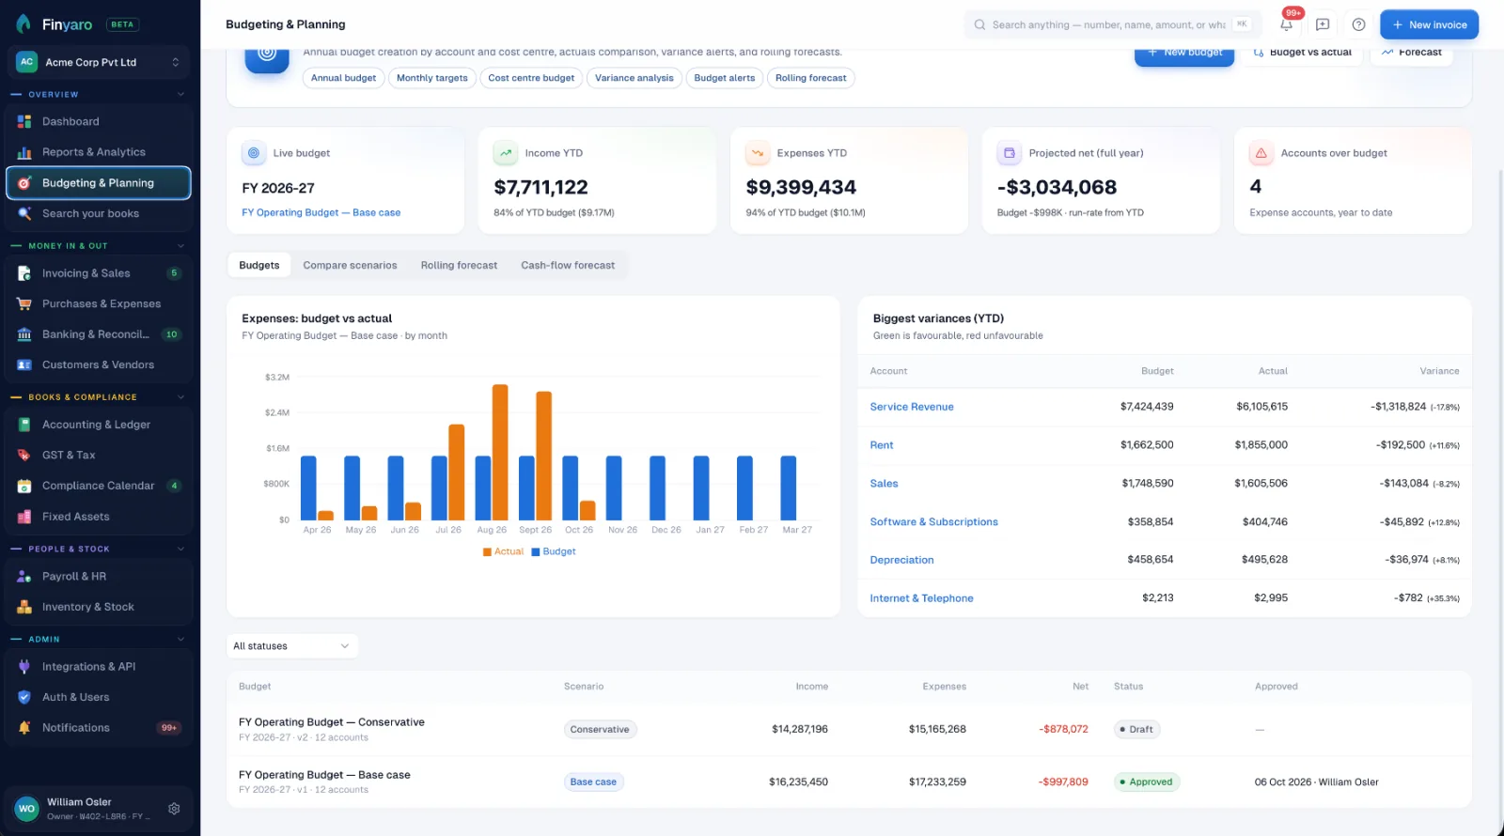
Task: Click the Banking & Reconciliation bank icon
Action: [24, 334]
